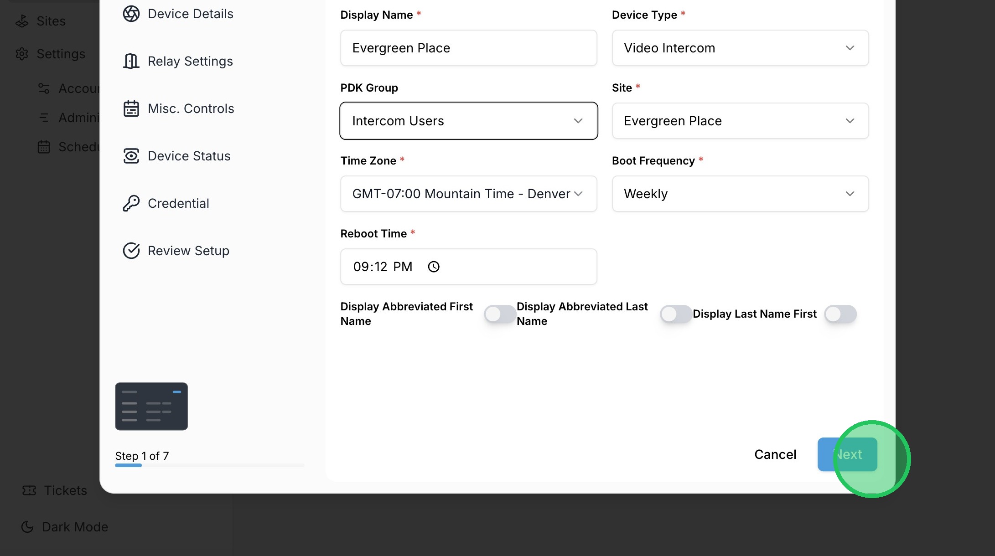The image size is (995, 556).
Task: Click the Review Setup checkmark icon
Action: [x=131, y=251]
